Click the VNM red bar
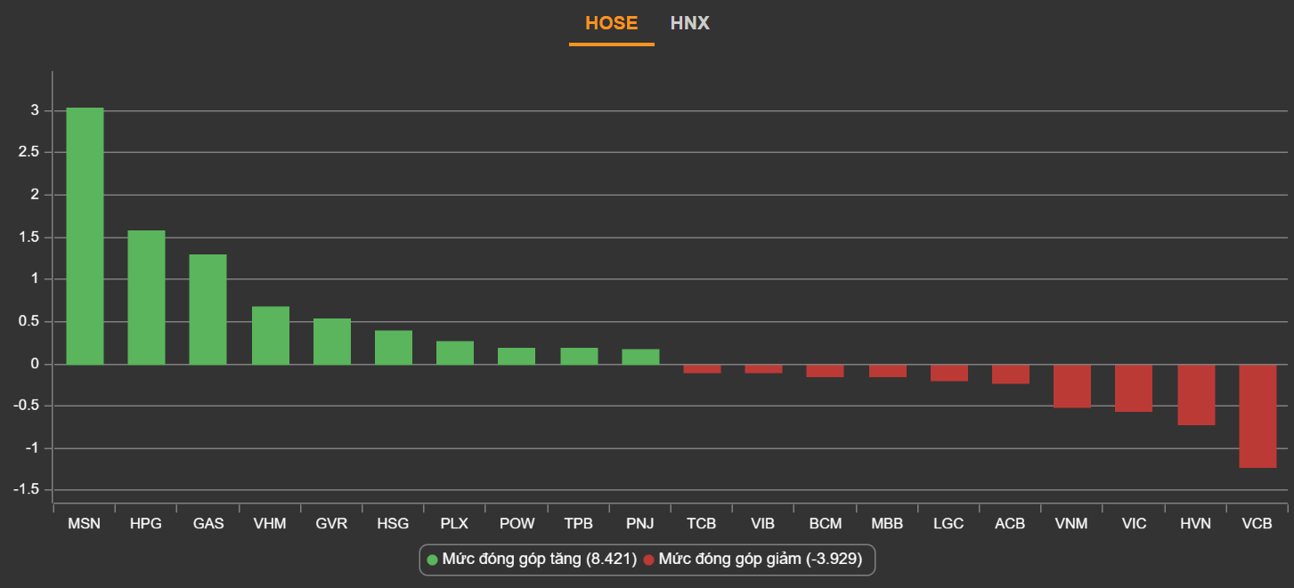The image size is (1294, 588). [x=1071, y=386]
